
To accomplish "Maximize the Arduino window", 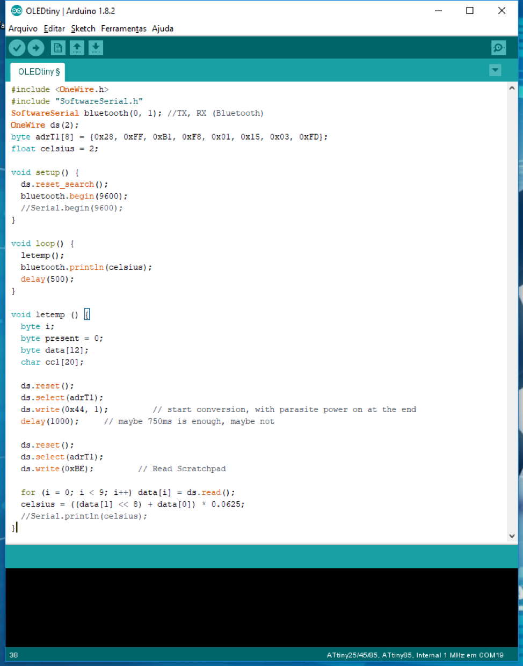I will [x=470, y=11].
